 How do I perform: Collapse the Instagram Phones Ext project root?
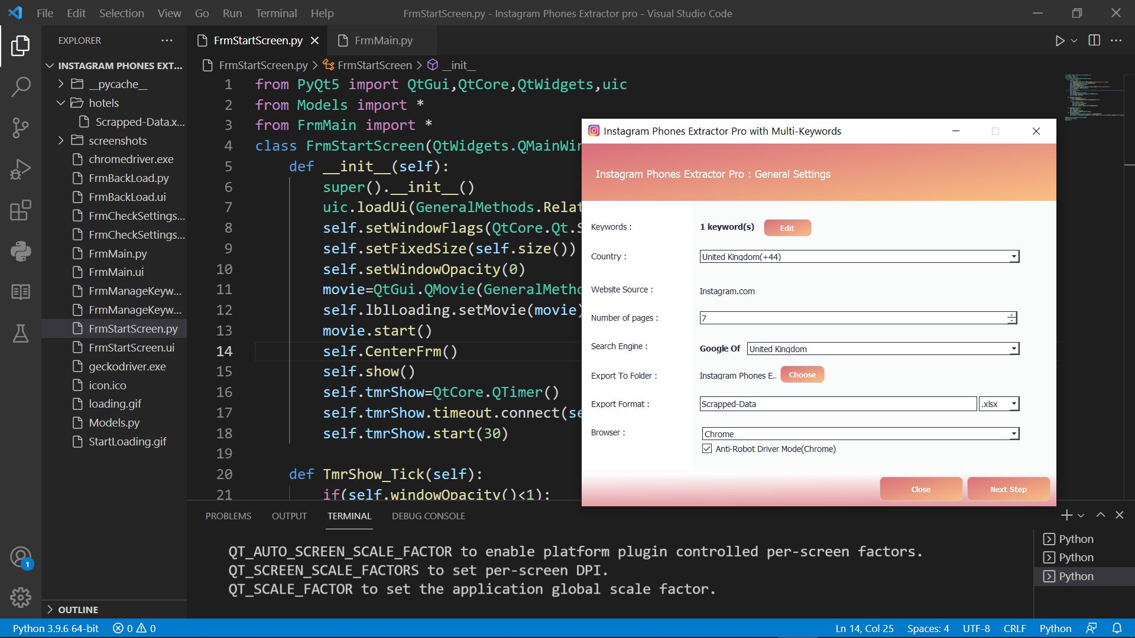coord(50,66)
